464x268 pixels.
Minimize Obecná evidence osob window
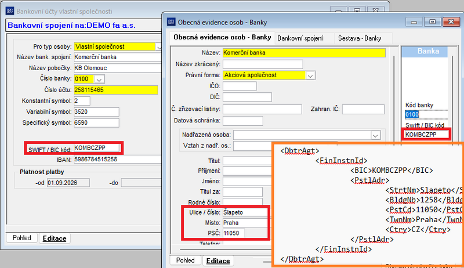pos(414,22)
